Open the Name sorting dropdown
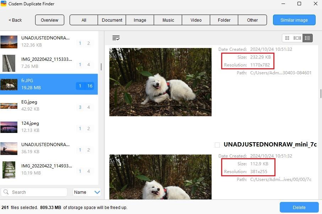 (x=87, y=192)
